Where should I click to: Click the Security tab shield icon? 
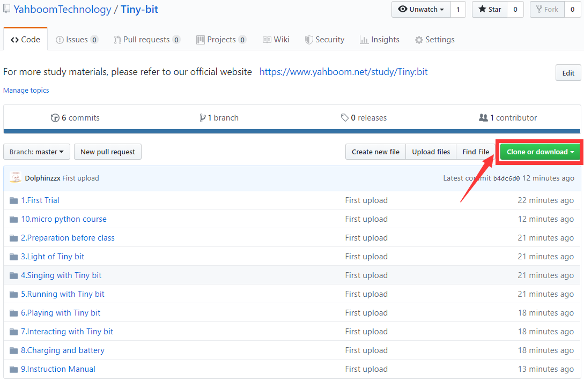(309, 40)
